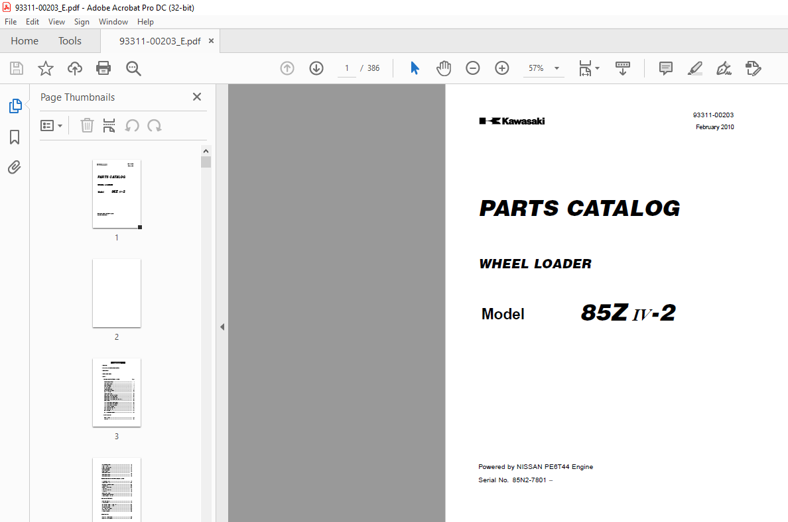Viewport: 788px width, 522px height.
Task: Click the 93311-00203 document number in page header
Action: 713,115
